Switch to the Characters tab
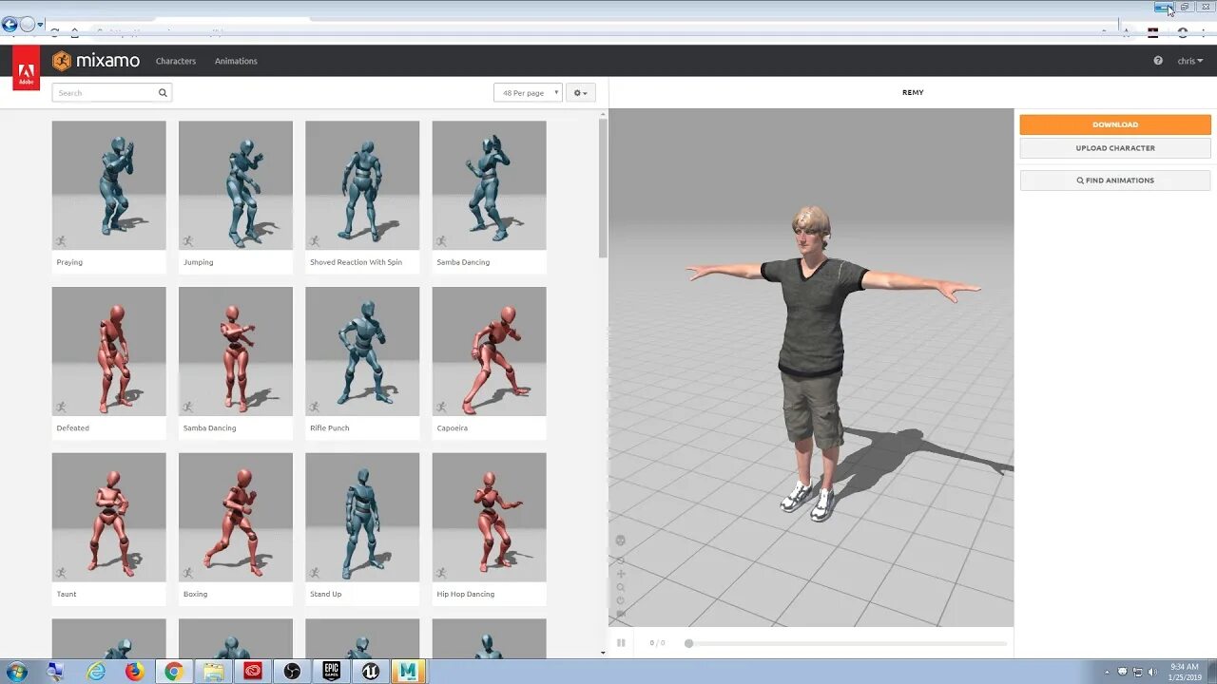Viewport: 1217px width, 684px height. coord(176,61)
